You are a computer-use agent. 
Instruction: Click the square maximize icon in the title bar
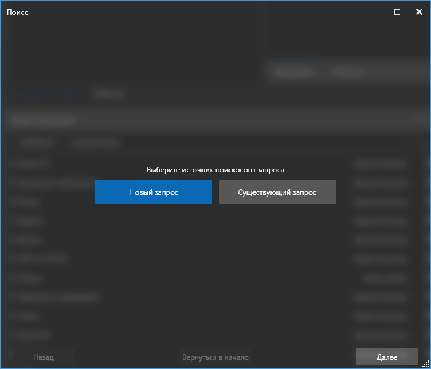coord(397,12)
